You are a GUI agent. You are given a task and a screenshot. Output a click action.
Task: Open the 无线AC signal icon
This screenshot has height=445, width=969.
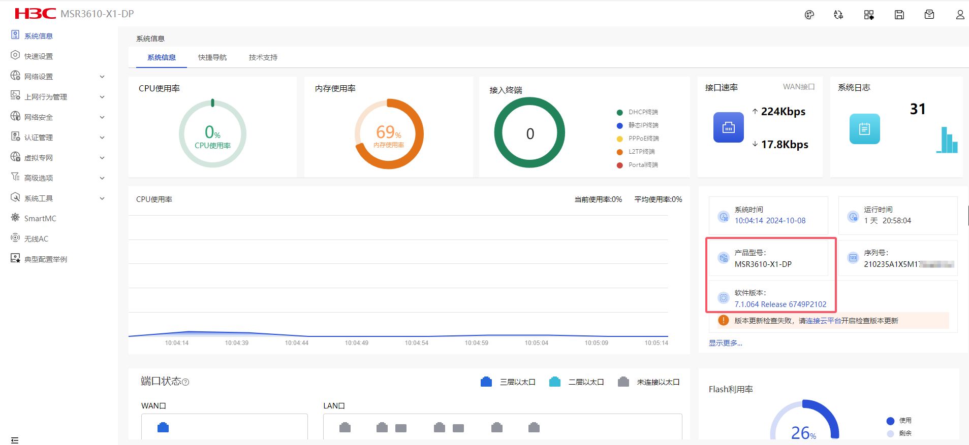pyautogui.click(x=15, y=238)
